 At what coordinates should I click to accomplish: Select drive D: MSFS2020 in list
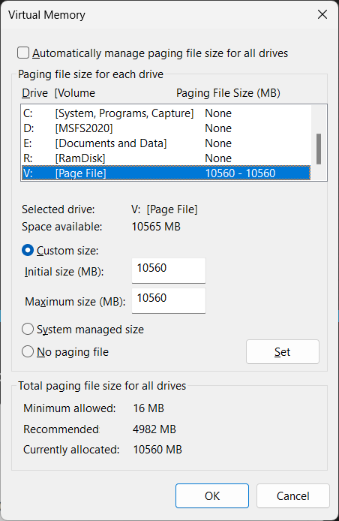point(166,128)
